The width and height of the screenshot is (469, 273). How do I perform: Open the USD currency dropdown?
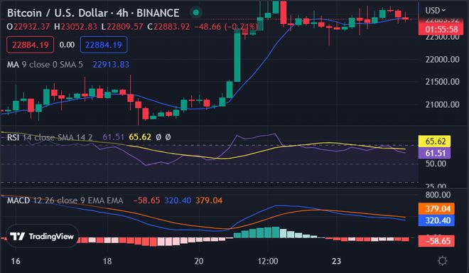point(435,11)
